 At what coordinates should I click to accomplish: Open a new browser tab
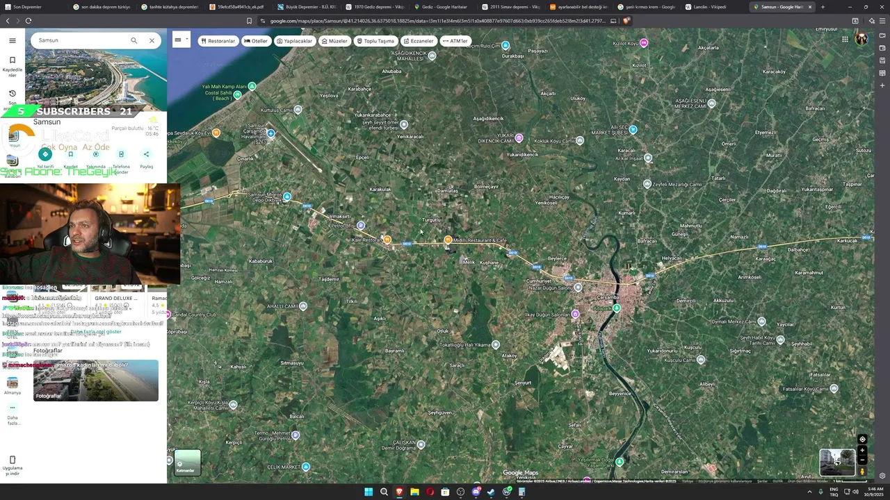tap(823, 7)
